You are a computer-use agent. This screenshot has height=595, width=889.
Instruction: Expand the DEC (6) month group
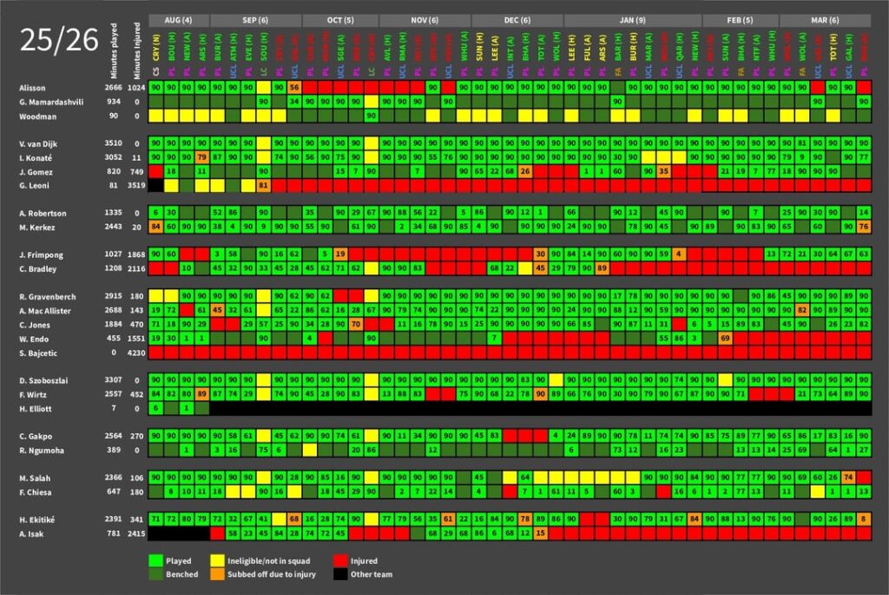pos(514,19)
